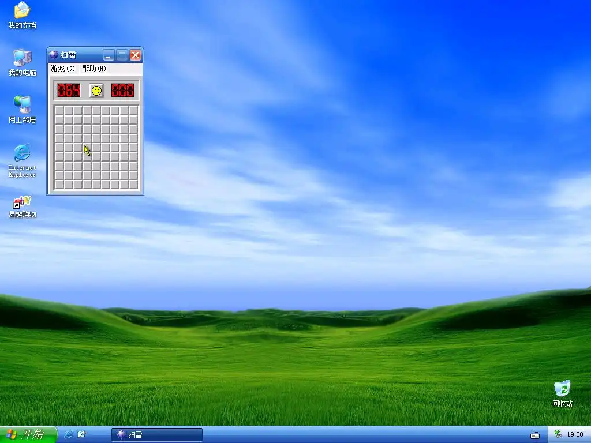Click the second quick launch icon
This screenshot has height=443, width=591.
pos(82,434)
